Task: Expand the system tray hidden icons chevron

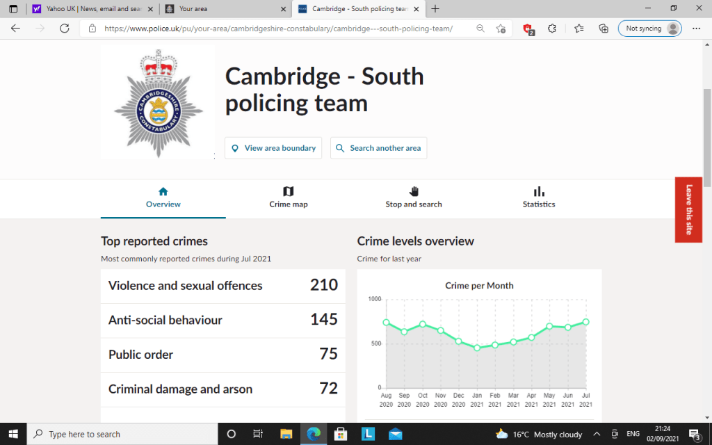Action: [595, 434]
